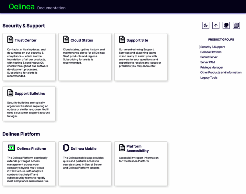The image size is (246, 194).
Task: Open the Platform Accessibility card title
Action: [x=138, y=148]
